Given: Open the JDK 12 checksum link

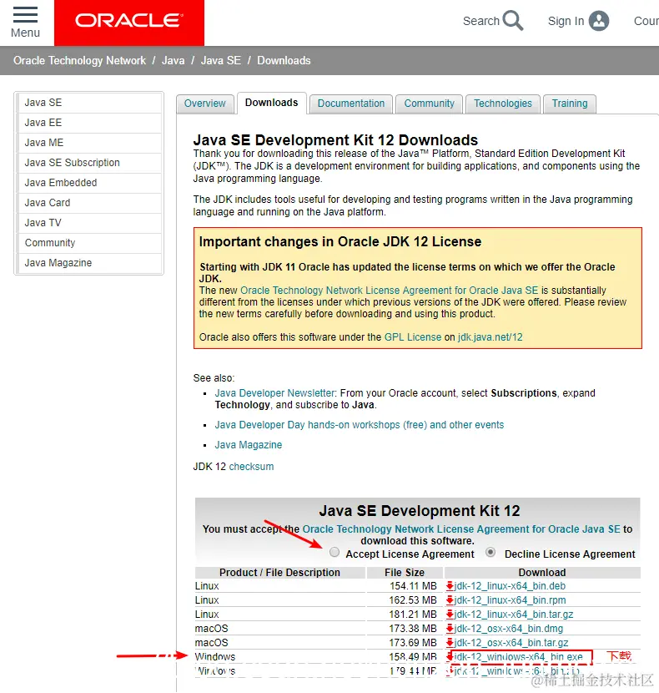Looking at the screenshot, I should tap(251, 467).
